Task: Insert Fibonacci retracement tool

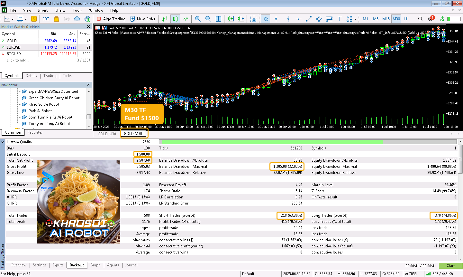Action: click(x=329, y=19)
